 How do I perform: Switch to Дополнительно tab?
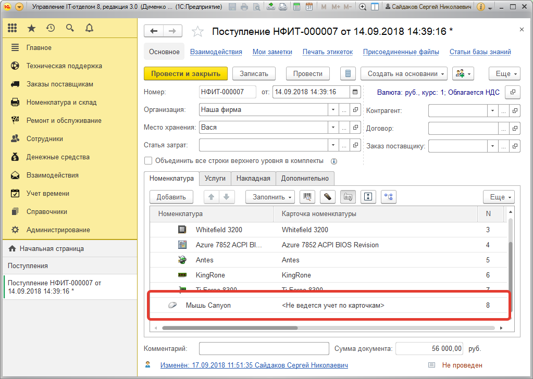pyautogui.click(x=305, y=178)
